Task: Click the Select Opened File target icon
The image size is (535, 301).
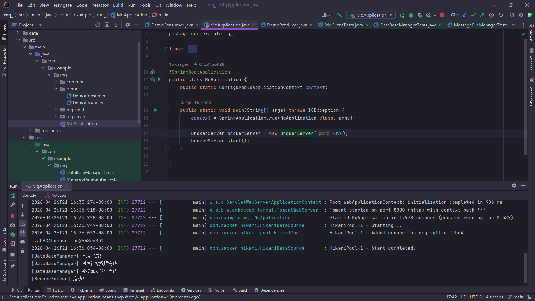Action: [98, 25]
